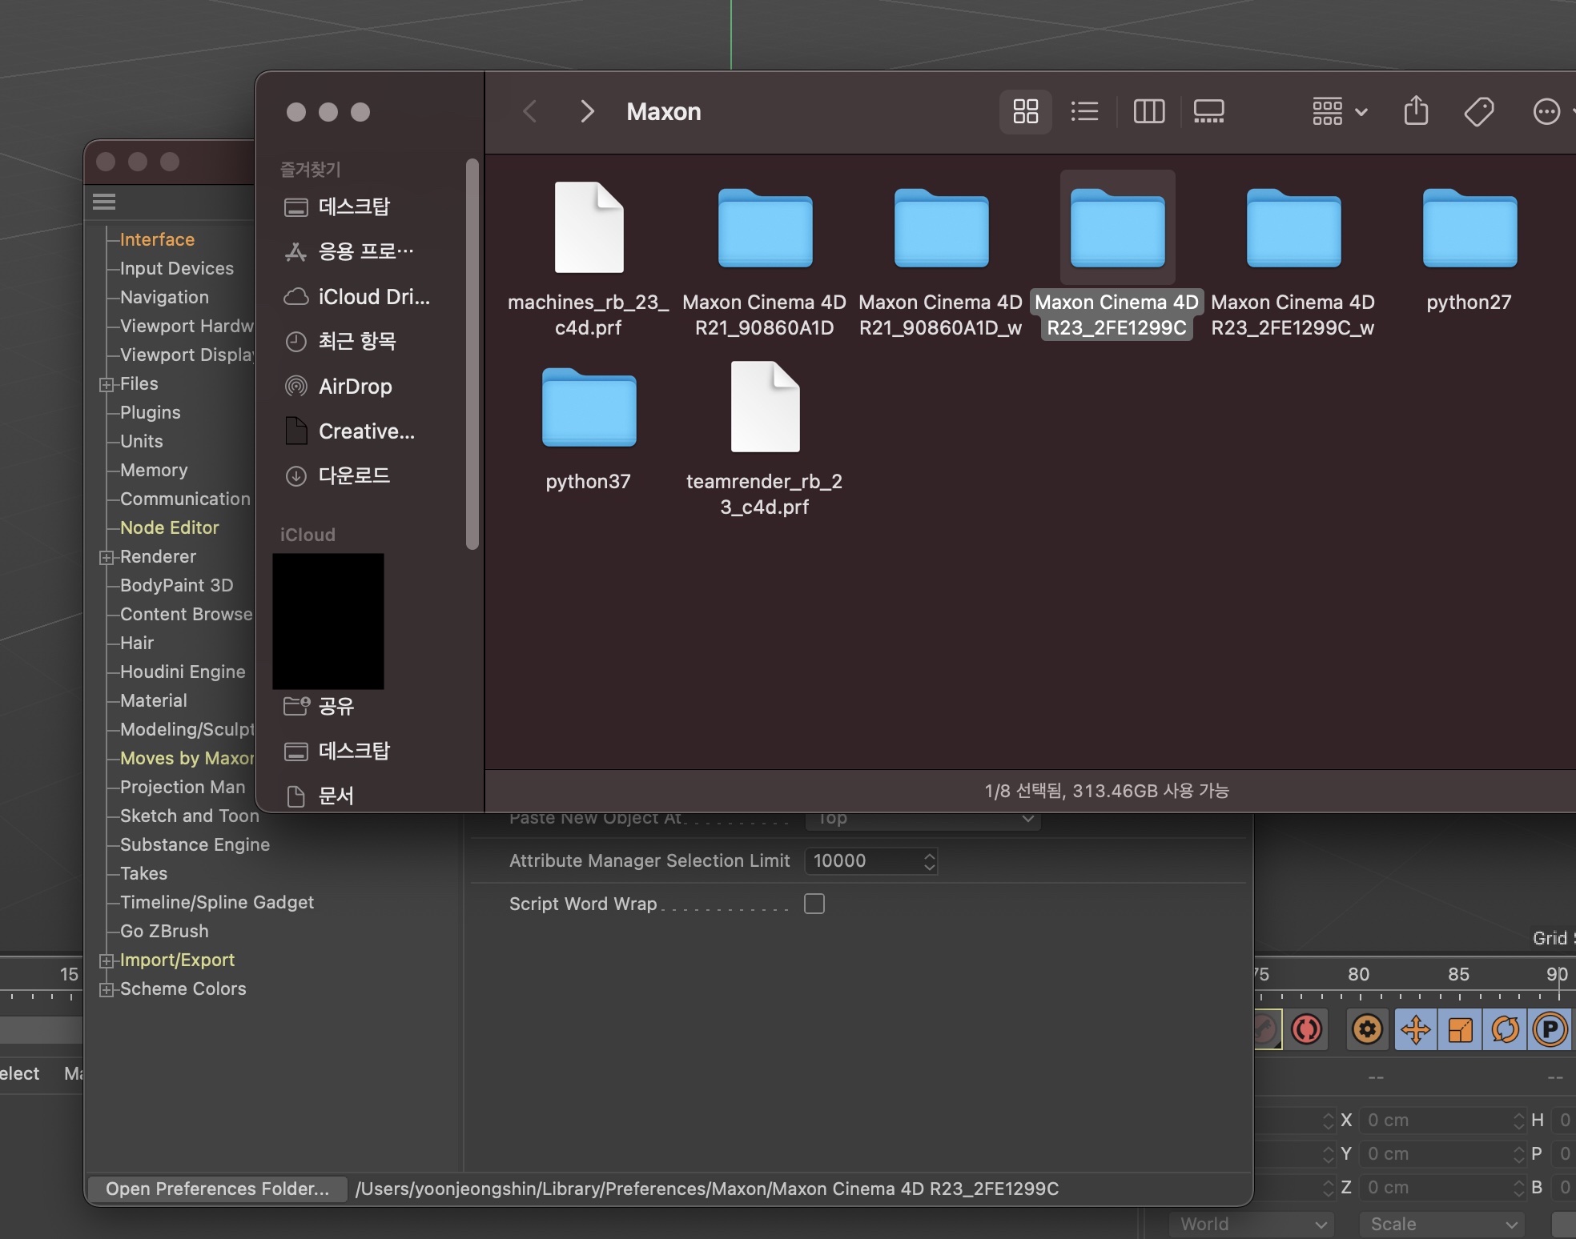This screenshot has height=1239, width=1576.
Task: Toggle the Rotation key icon
Action: 1505,1029
